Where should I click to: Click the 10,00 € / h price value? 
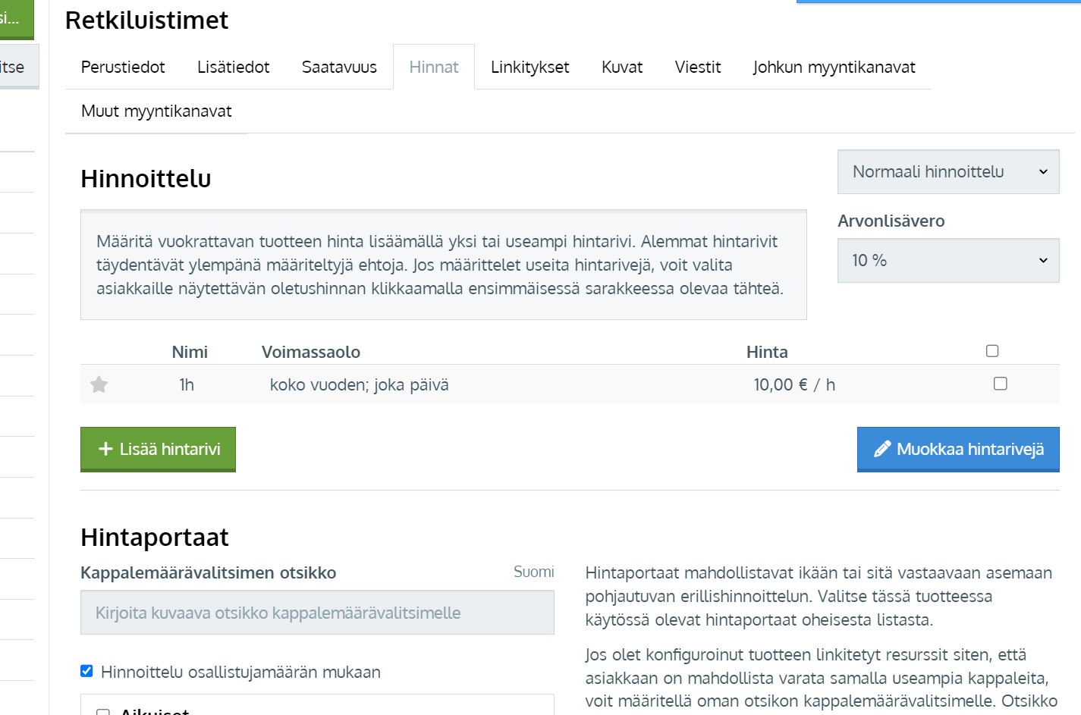click(794, 385)
